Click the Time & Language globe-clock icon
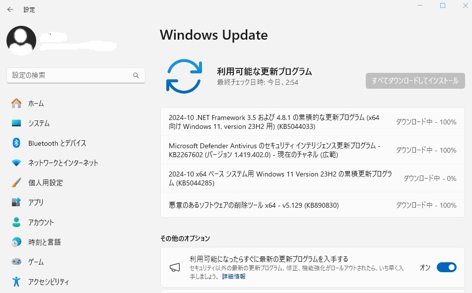472x293 pixels. (16, 242)
